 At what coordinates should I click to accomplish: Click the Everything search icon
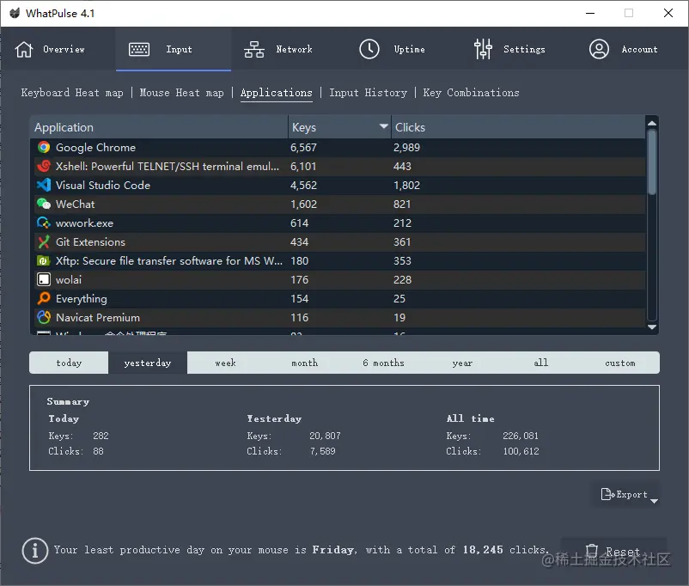pos(44,298)
